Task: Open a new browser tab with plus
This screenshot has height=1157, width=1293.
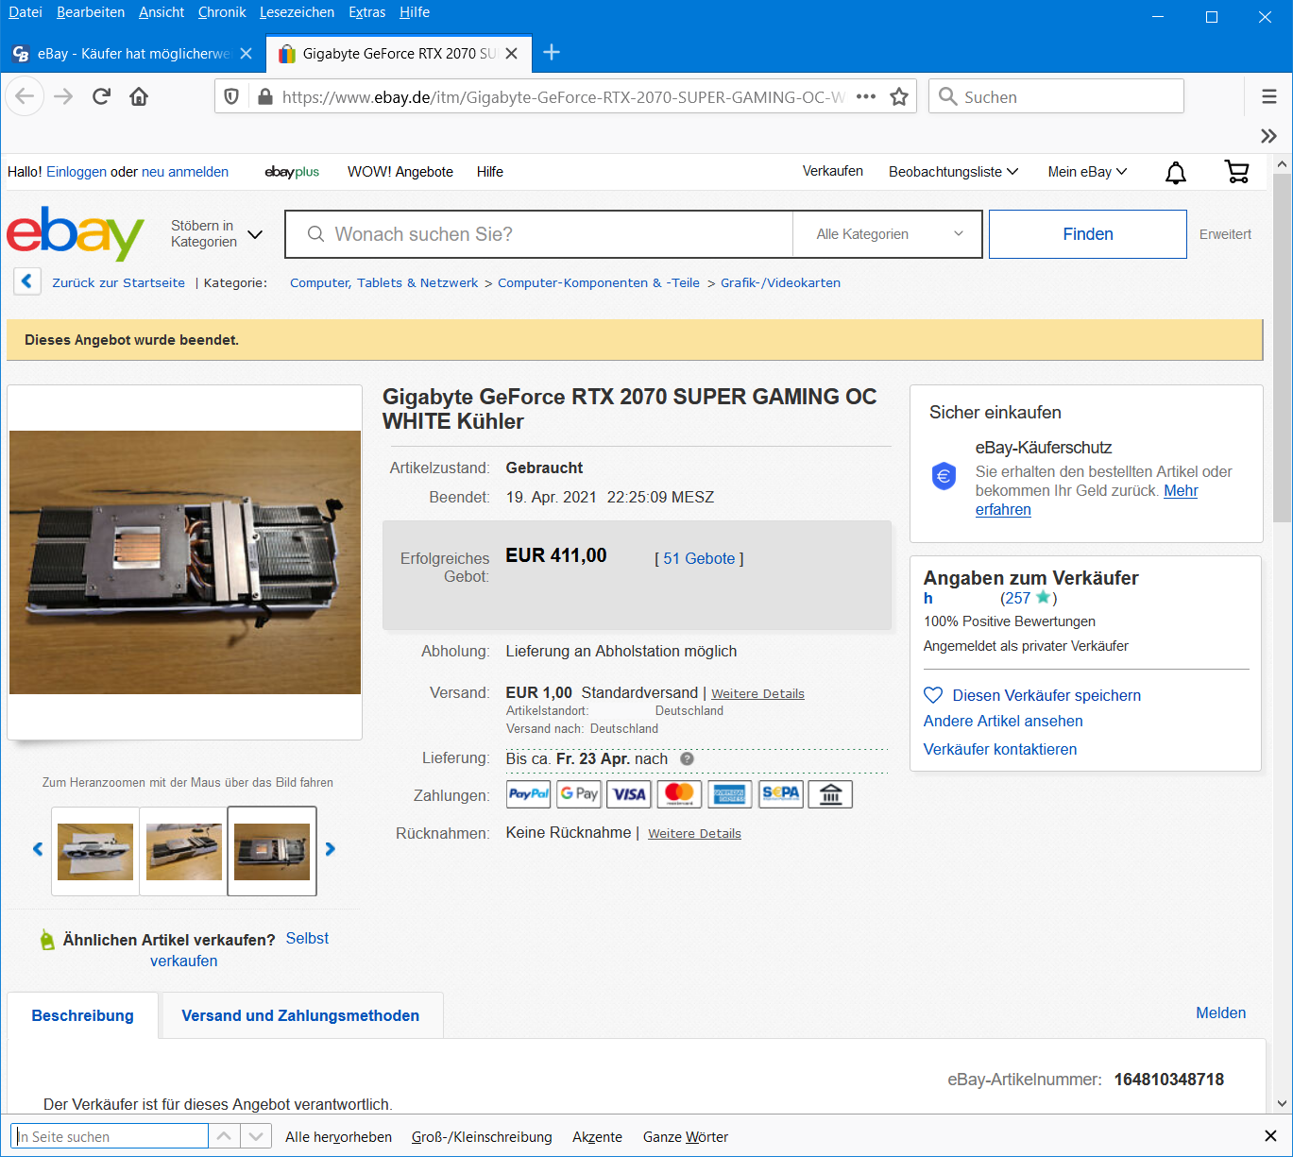Action: coord(553,53)
